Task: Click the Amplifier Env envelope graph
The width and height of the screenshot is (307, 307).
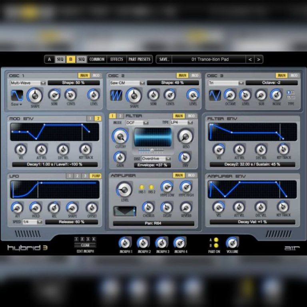Action: click(x=253, y=189)
